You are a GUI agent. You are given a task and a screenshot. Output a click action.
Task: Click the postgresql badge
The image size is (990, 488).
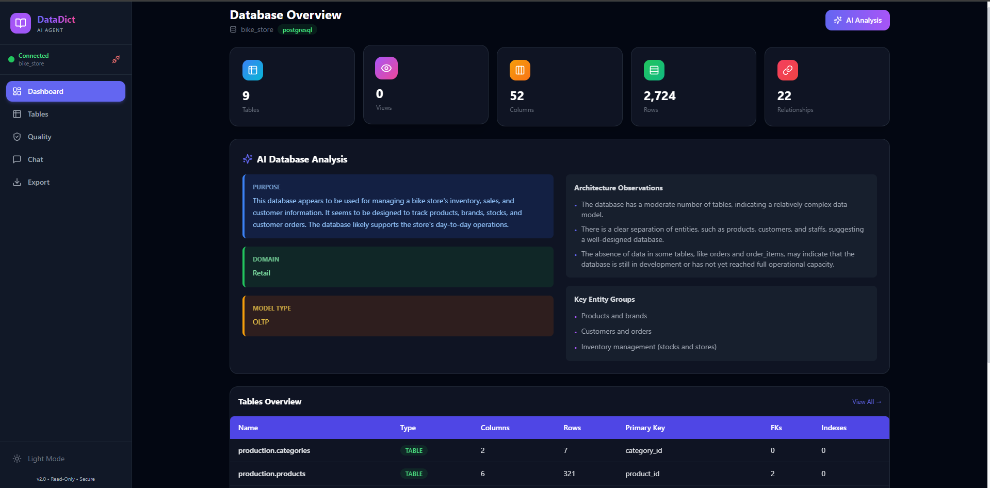click(297, 30)
